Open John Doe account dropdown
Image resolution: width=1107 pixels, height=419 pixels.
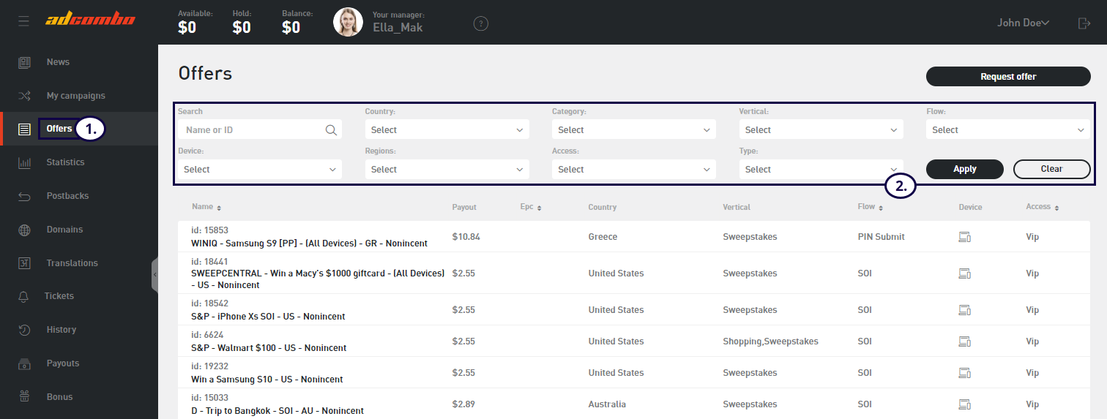tap(1023, 23)
